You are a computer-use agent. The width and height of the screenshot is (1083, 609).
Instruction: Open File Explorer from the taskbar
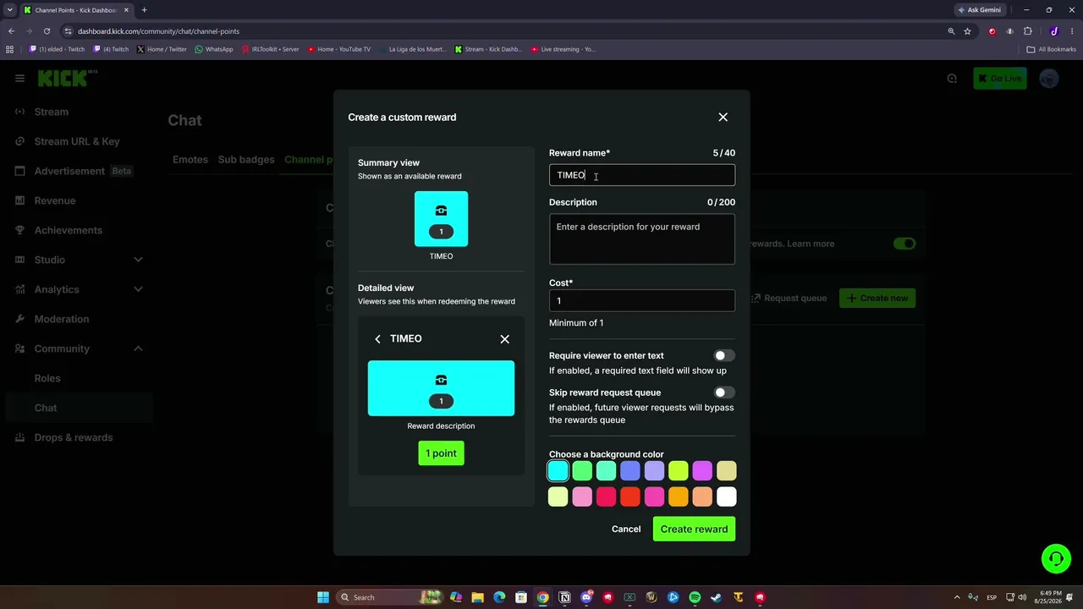click(x=477, y=597)
